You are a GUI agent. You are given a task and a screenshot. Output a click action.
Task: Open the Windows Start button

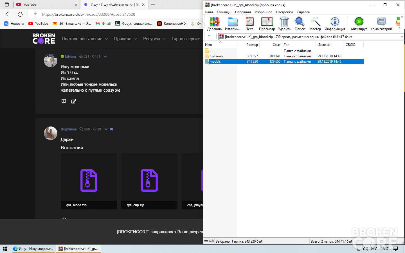[x=5, y=249]
